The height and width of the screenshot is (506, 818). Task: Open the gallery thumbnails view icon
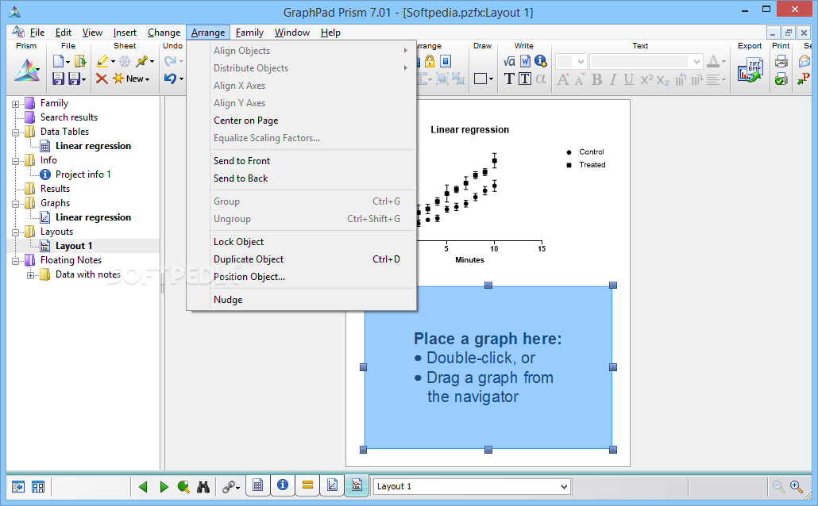38,487
